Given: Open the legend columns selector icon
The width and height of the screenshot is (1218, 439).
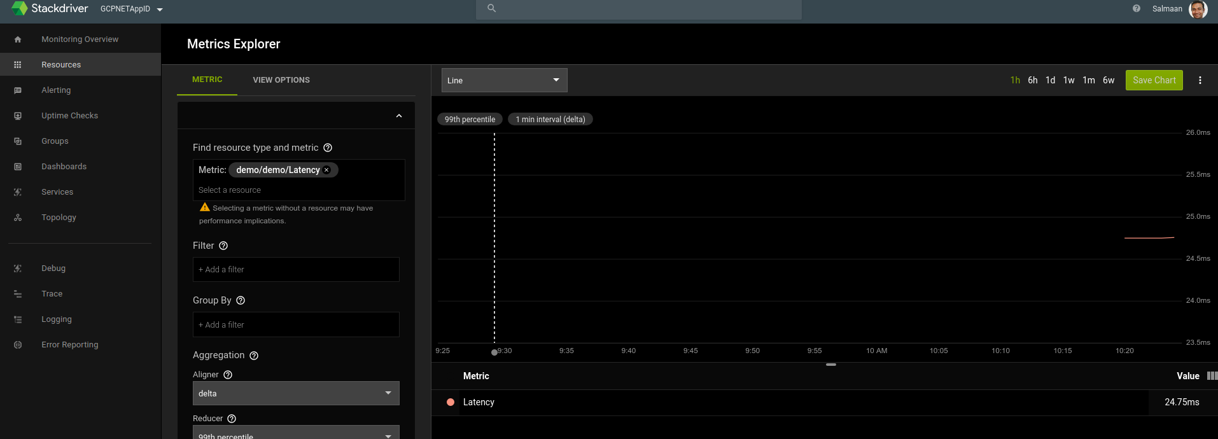Looking at the screenshot, I should pos(1212,376).
